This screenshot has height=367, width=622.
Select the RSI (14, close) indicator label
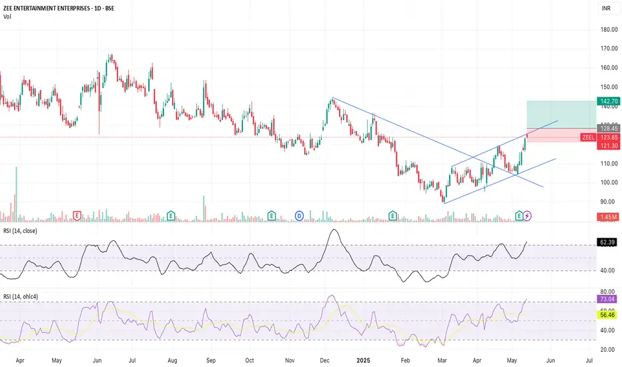(20, 231)
